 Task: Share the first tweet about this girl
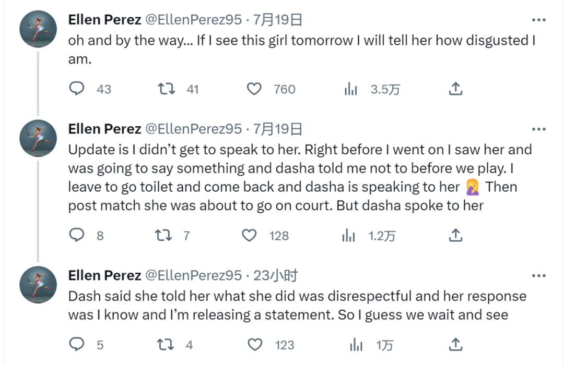pyautogui.click(x=455, y=89)
